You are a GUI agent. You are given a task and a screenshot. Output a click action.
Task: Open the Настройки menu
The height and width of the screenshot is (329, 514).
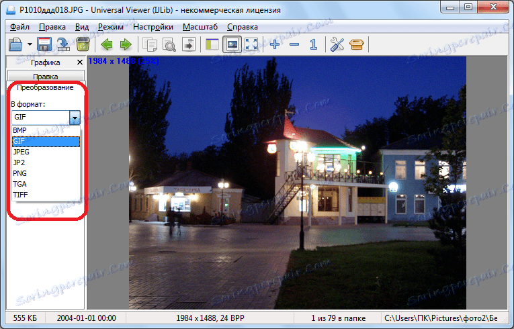point(153,27)
